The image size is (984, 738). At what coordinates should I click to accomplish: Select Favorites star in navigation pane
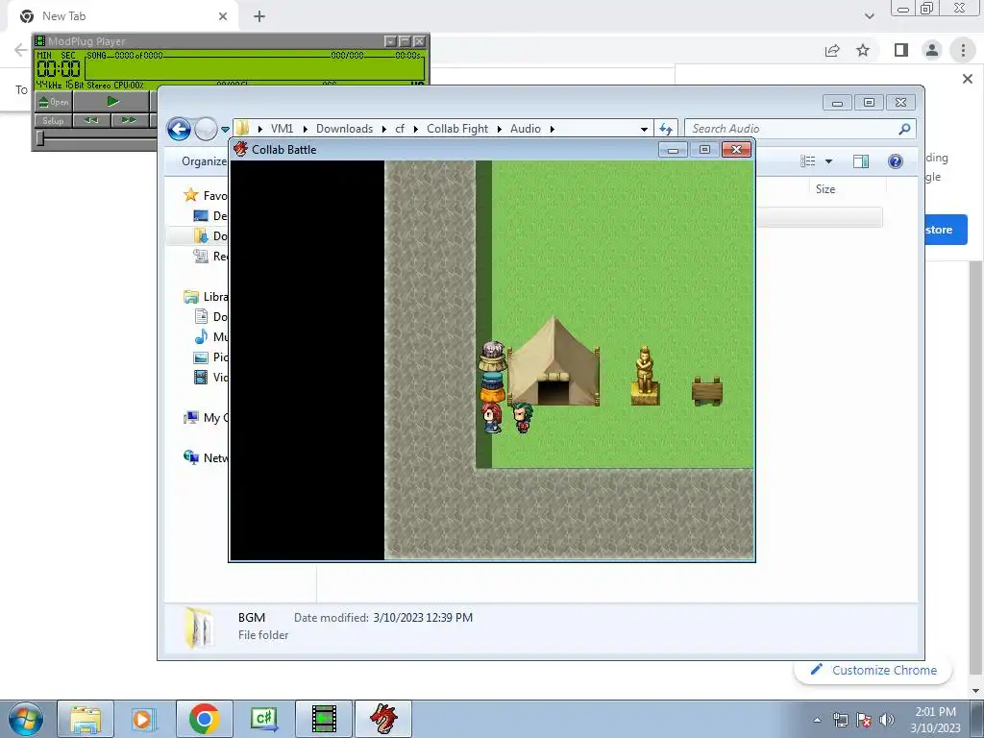[x=191, y=195]
